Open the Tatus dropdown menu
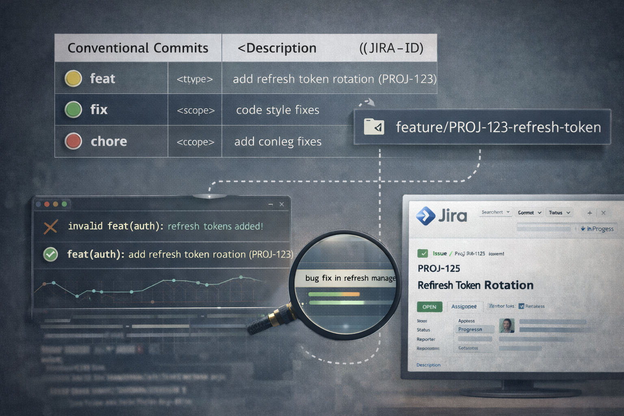The width and height of the screenshot is (624, 416). pos(559,213)
